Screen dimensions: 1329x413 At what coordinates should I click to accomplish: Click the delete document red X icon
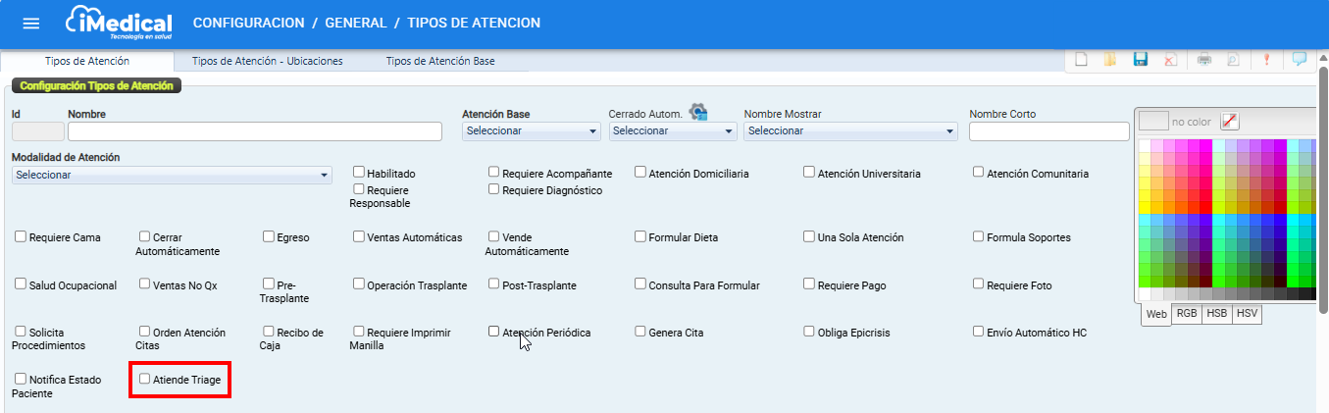(1170, 60)
